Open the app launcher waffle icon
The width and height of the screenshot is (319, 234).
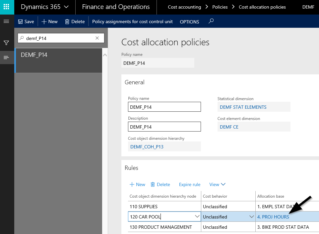pyautogui.click(x=7, y=7)
